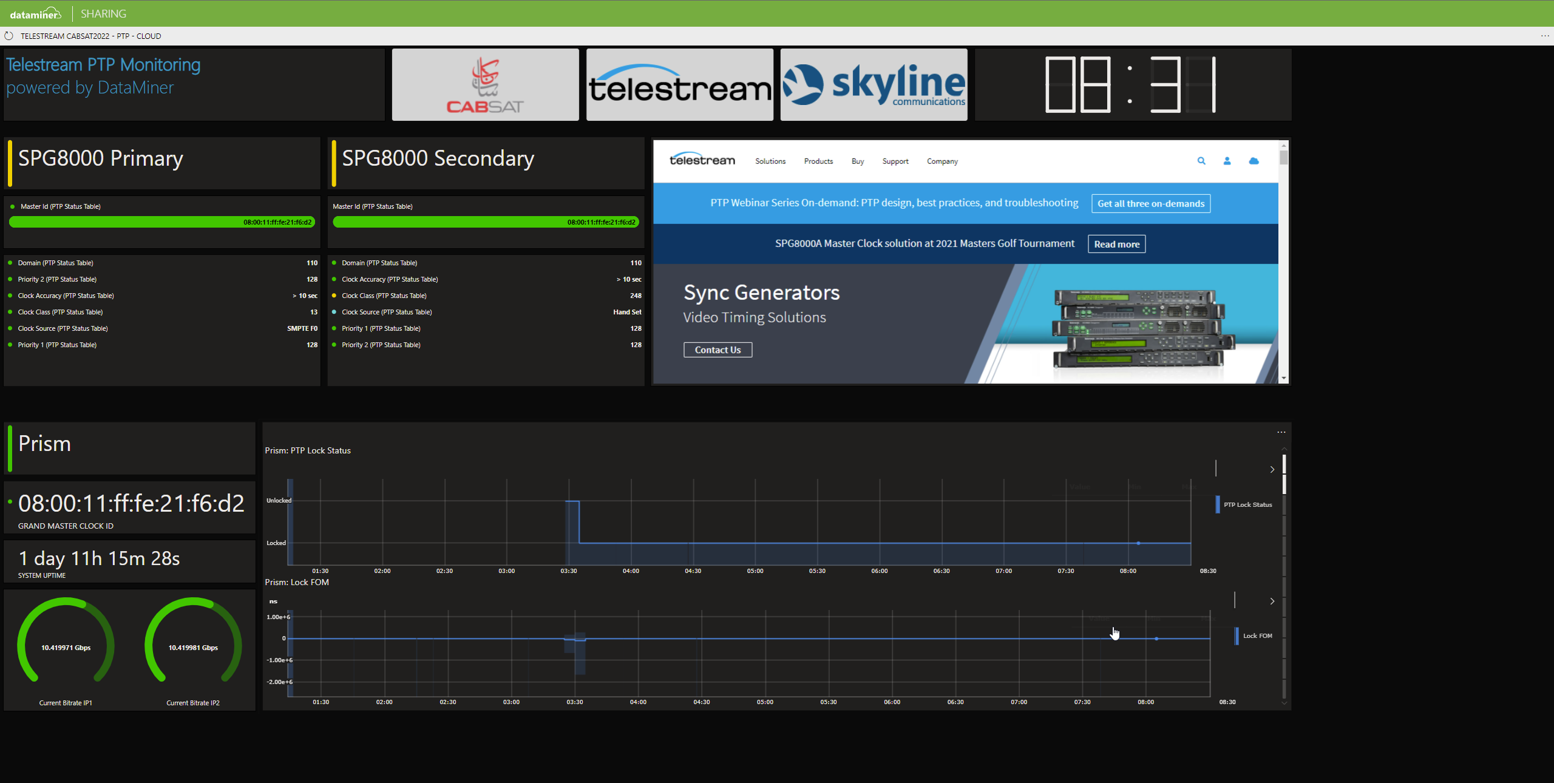Select Primary Clock Source SMPTE F0 row

[163, 328]
